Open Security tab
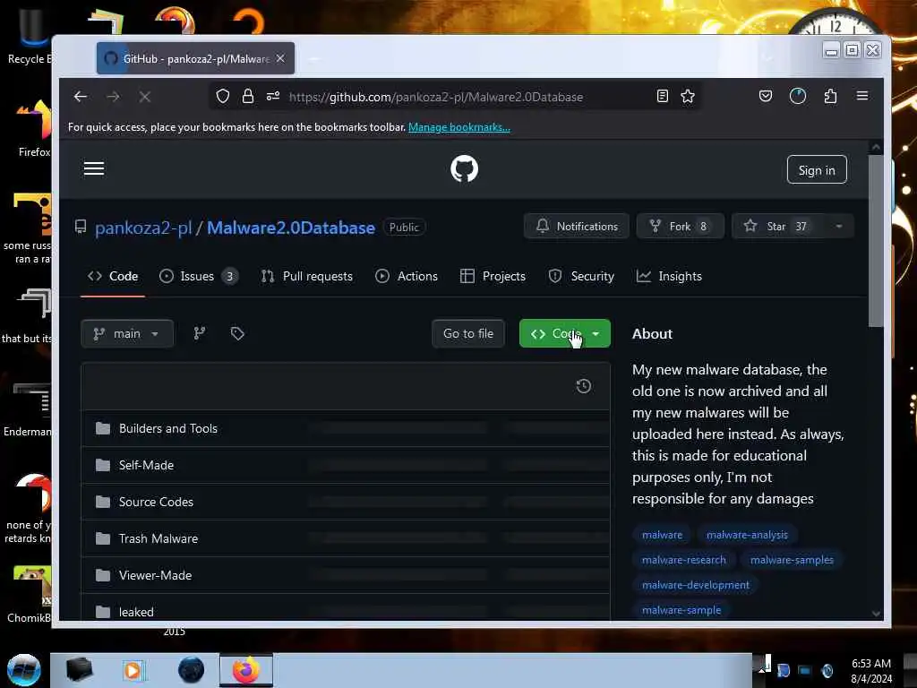917x688 pixels. pyautogui.click(x=581, y=276)
